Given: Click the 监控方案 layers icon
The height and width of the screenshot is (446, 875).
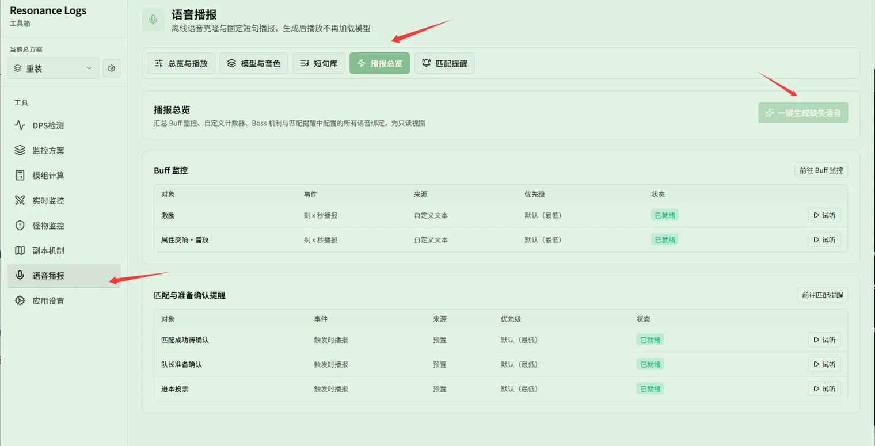Looking at the screenshot, I should 20,150.
